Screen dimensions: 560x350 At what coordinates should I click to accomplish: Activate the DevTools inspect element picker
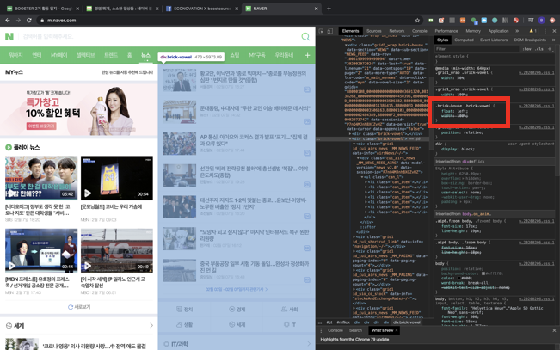(x=321, y=31)
